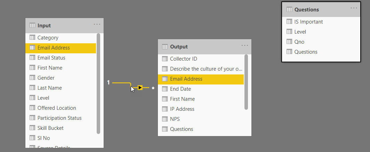This screenshot has height=152, width=370.
Task: Click the Questions table header icon
Action: pyautogui.click(x=289, y=9)
